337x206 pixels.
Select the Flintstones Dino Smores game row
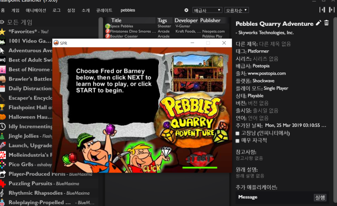click(166, 31)
